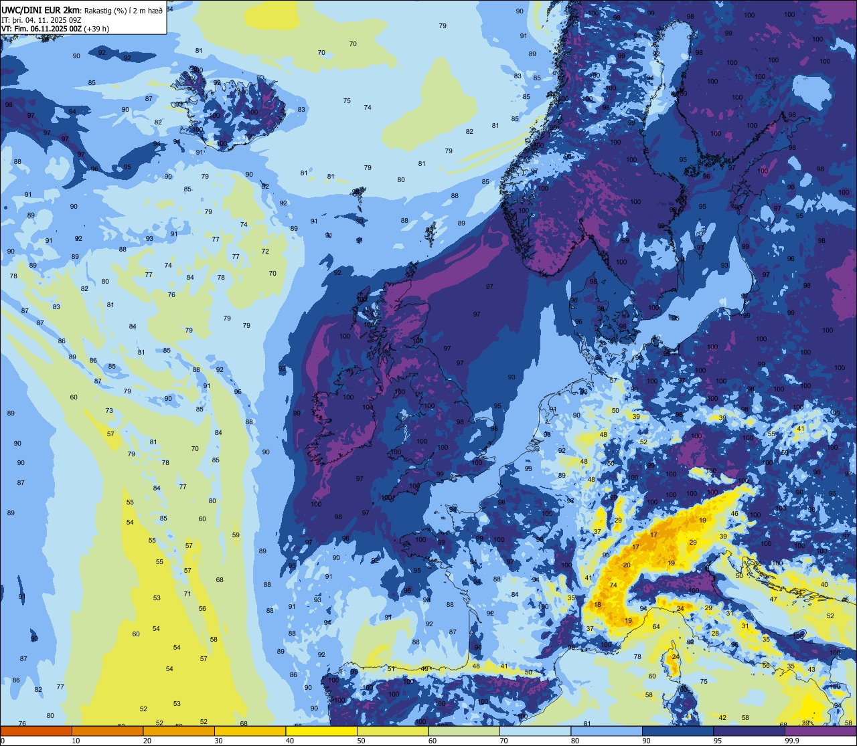Click the legend label 60
This screenshot has height=746, width=857.
click(433, 741)
